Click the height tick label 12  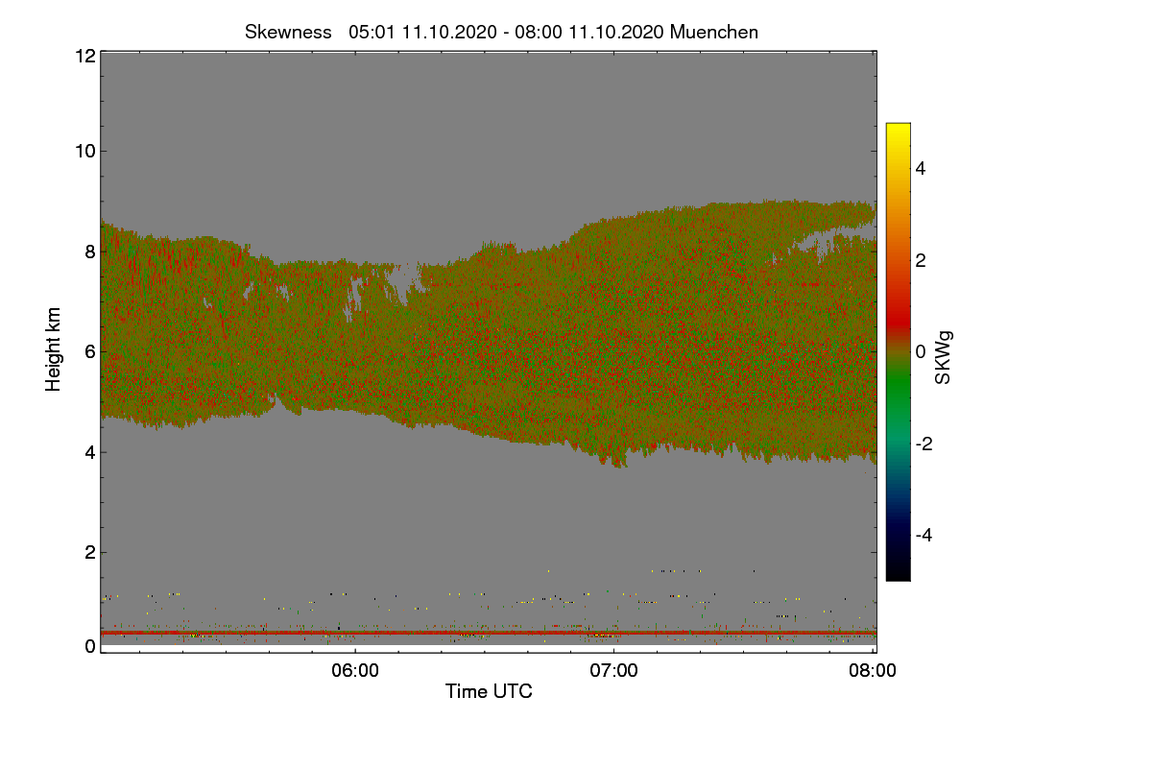point(84,56)
